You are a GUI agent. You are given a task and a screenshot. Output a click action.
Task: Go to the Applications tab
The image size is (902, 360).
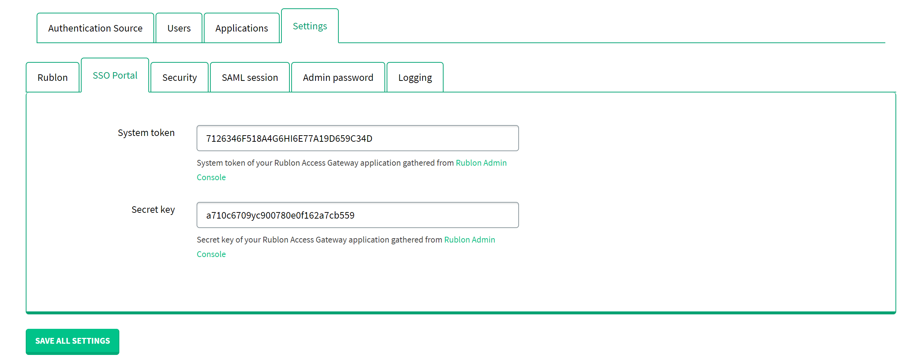(x=242, y=28)
